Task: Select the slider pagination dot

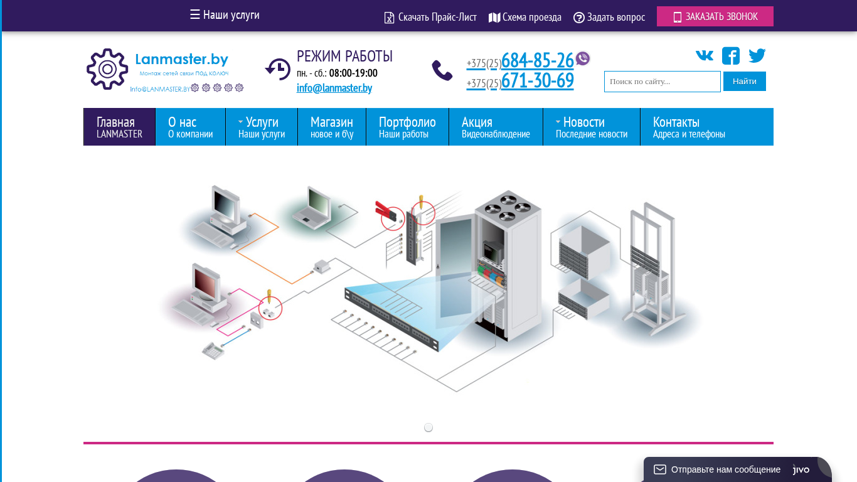Action: [428, 427]
